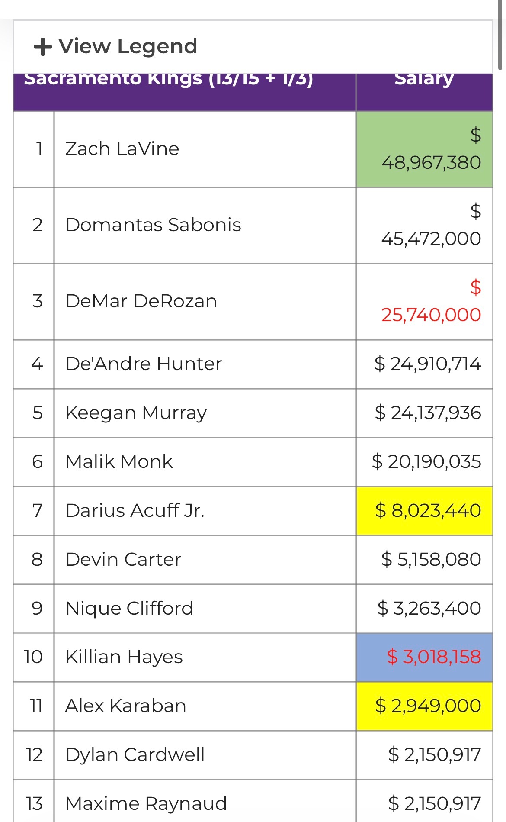Image resolution: width=506 pixels, height=822 pixels.
Task: Open Devin Carter's roster entry
Action: (x=253, y=560)
